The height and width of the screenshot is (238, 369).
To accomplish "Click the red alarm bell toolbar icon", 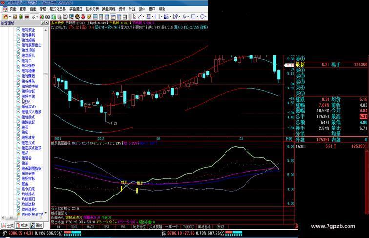I will [83, 17].
